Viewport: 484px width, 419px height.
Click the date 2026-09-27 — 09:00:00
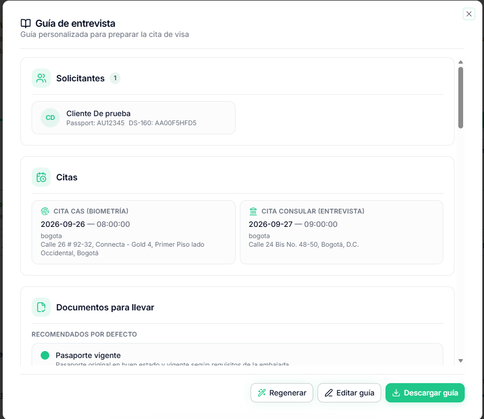[x=293, y=224]
